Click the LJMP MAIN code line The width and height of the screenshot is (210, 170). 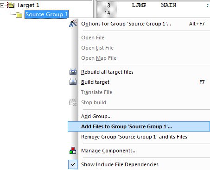click(x=154, y=5)
